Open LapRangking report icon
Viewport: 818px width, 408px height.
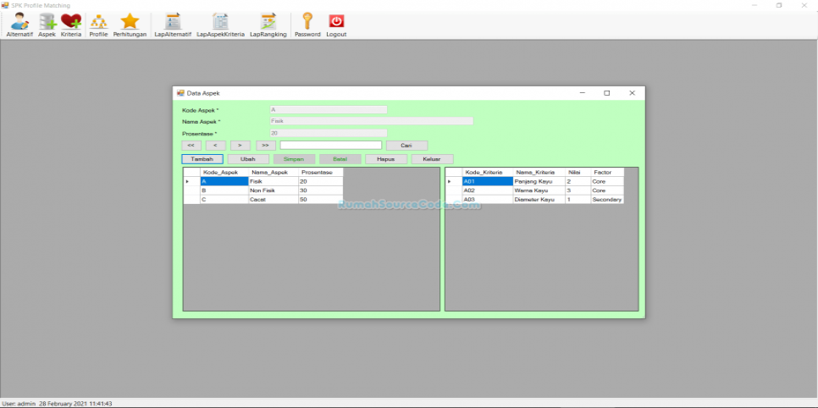[268, 25]
